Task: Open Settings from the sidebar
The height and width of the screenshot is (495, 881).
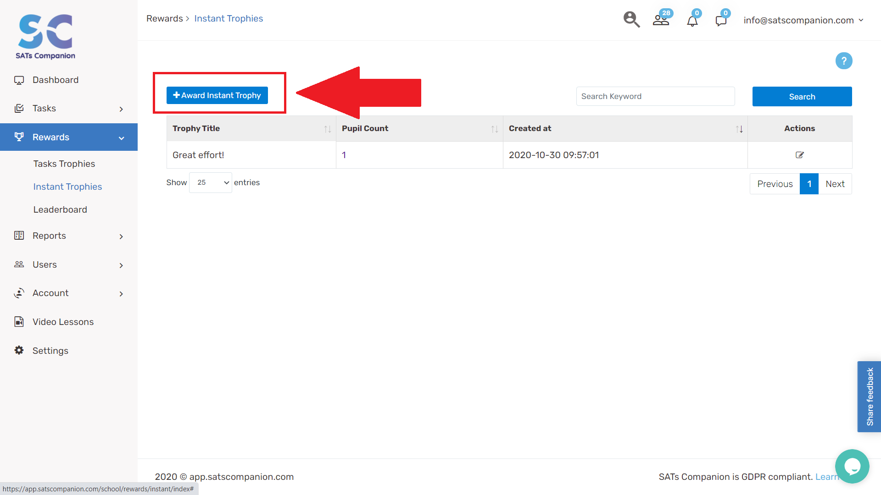Action: point(50,351)
